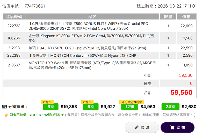Viewport: 202px width, 138px height.
Task: Click the 數量 column header
Action: pos(168,17)
